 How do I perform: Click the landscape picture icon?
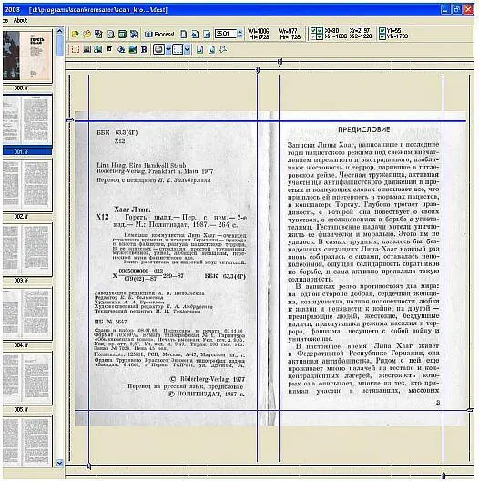[132, 49]
